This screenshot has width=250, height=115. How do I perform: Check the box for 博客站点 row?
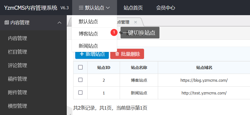80,80
